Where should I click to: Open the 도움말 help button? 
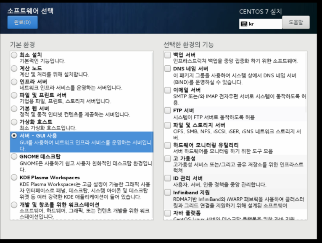click(296, 22)
